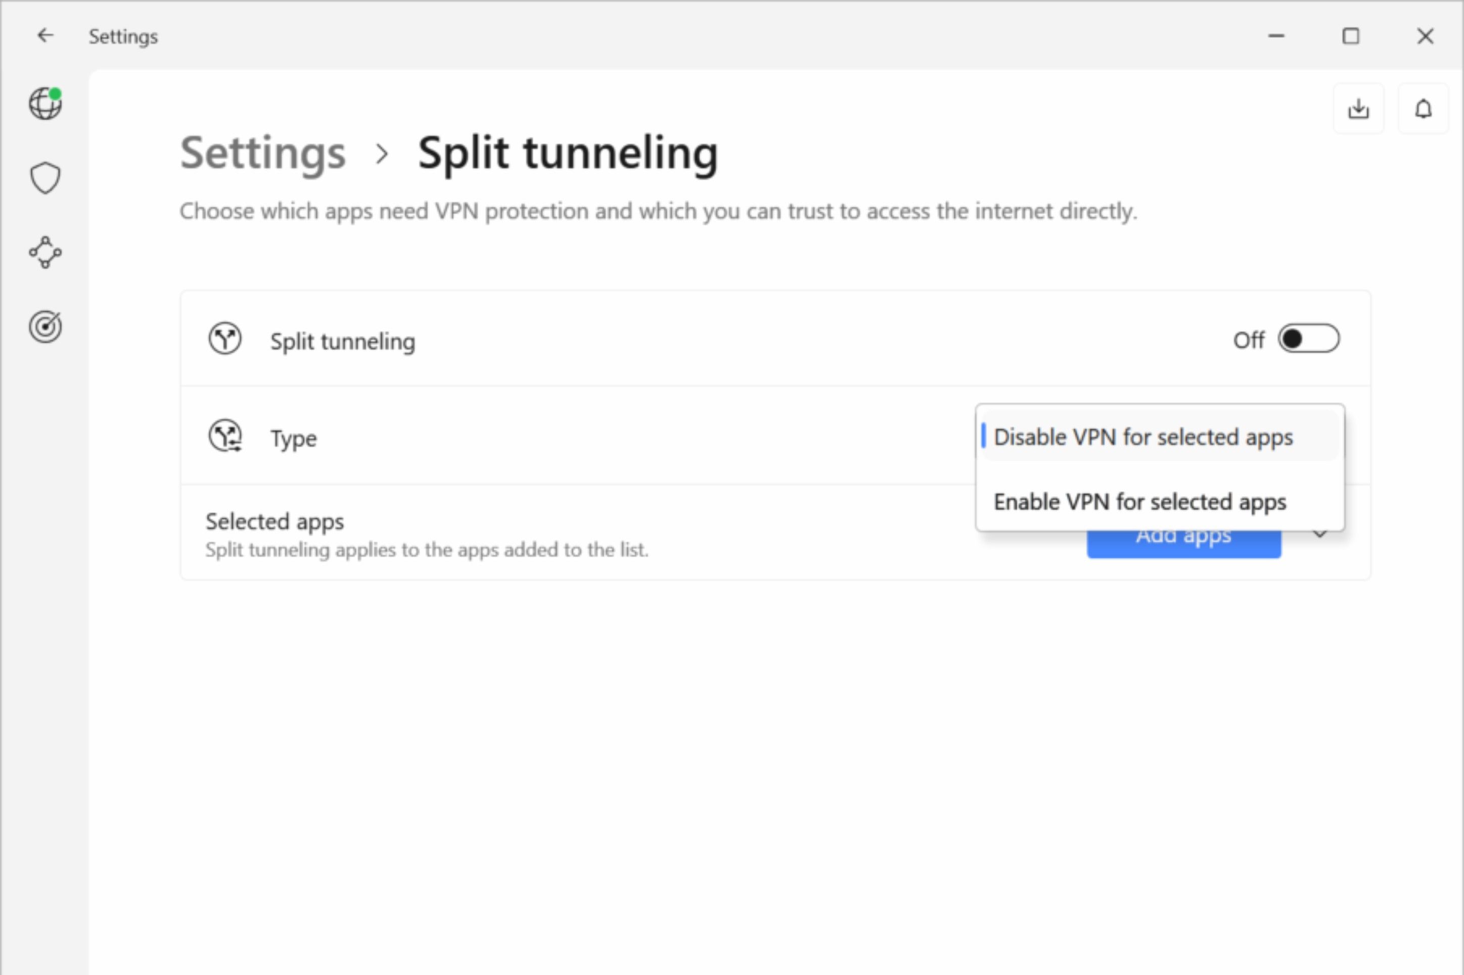Close the Settings window
The image size is (1464, 975).
[x=1426, y=36]
